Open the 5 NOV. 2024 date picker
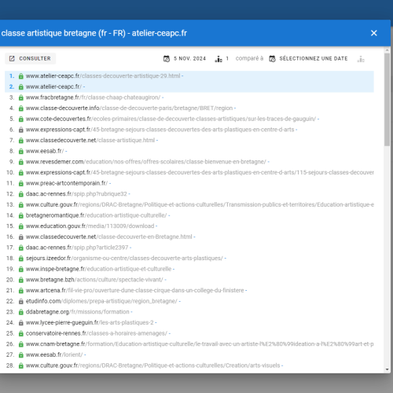Screen dimensions: 393x393 (x=185, y=58)
